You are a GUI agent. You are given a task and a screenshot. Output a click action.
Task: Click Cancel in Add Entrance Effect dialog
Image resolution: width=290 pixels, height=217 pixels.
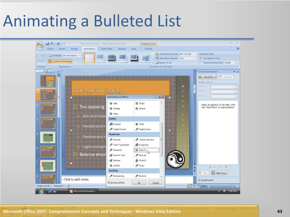[x=155, y=183]
